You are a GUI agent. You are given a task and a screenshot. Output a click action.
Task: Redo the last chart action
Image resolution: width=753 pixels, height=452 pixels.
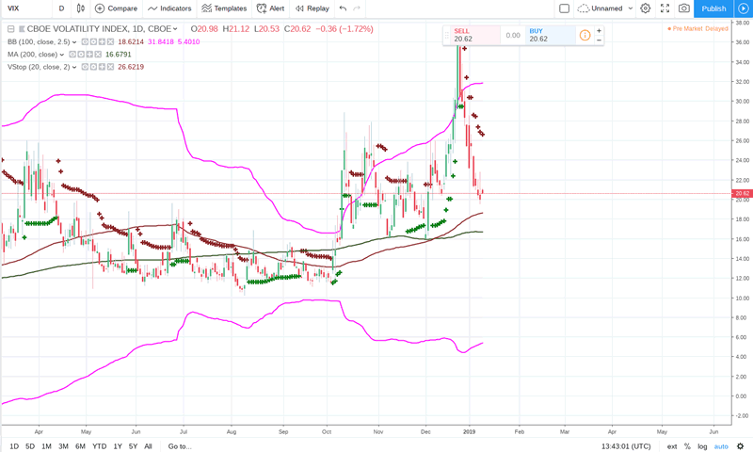coord(357,8)
